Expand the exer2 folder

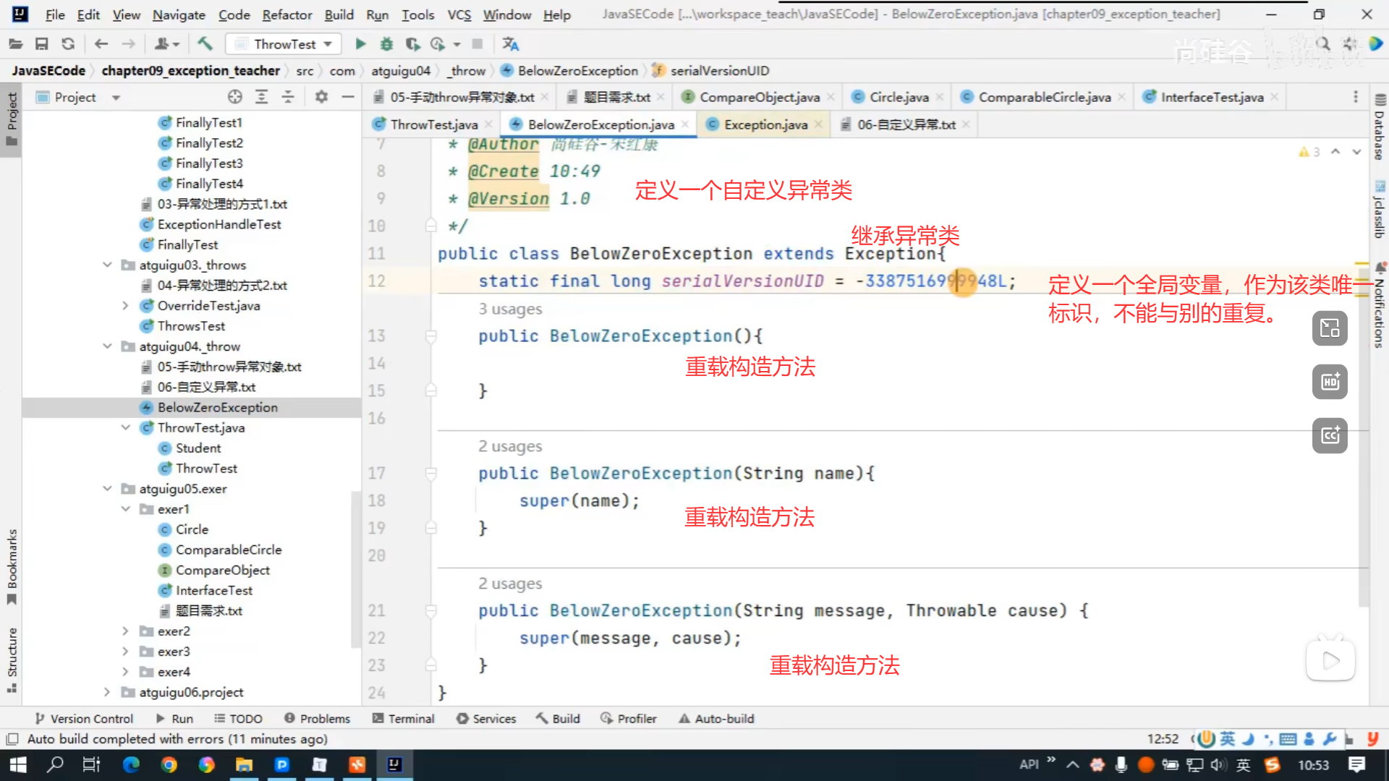click(x=125, y=631)
